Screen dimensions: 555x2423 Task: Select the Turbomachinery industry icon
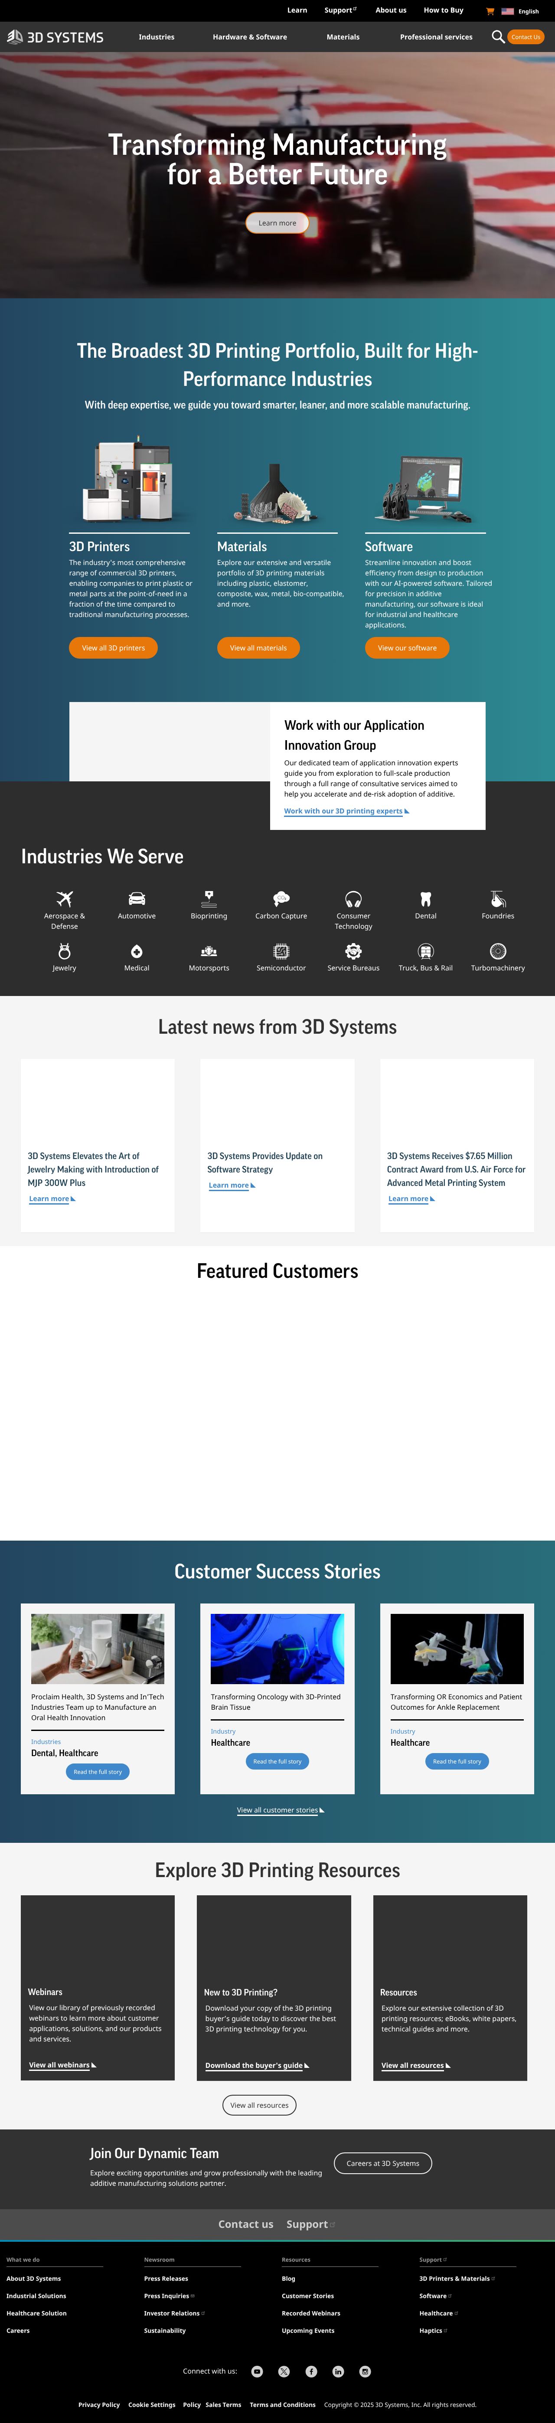coord(498,951)
